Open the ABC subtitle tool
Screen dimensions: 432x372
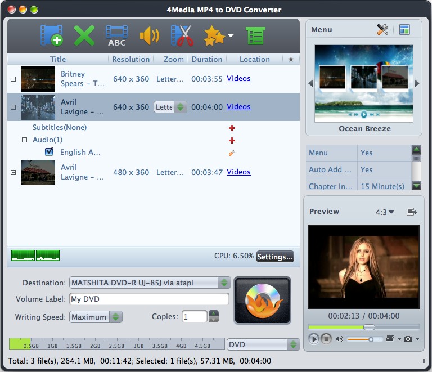point(117,35)
